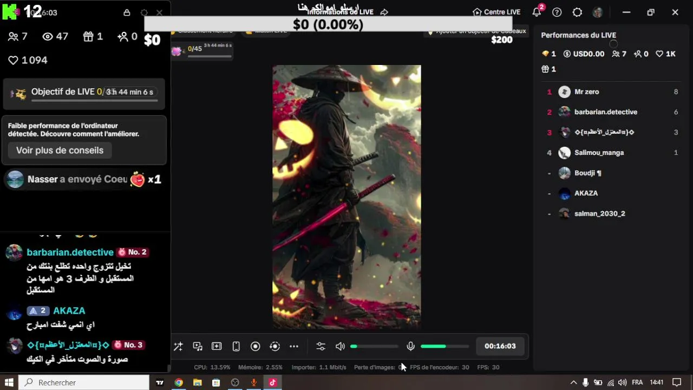Open chat overlay panel settings gear

tap(144, 12)
